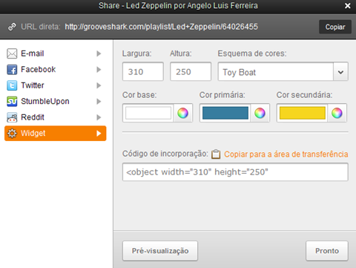The width and height of the screenshot is (356, 268).
Task: Click the Copiar button
Action: pyautogui.click(x=335, y=27)
